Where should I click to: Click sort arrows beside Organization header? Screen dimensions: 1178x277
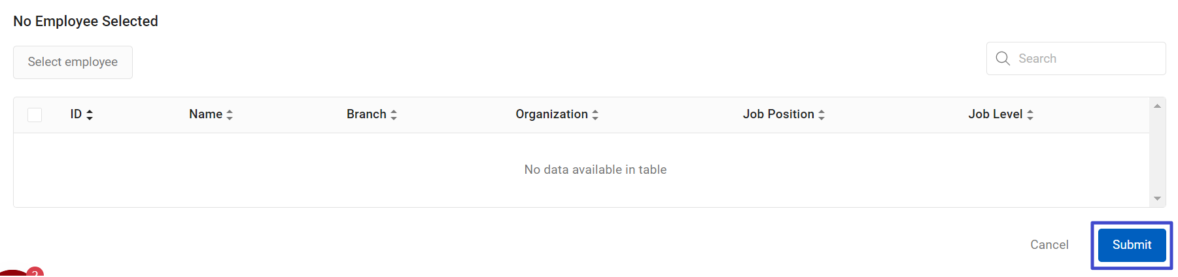coord(595,114)
